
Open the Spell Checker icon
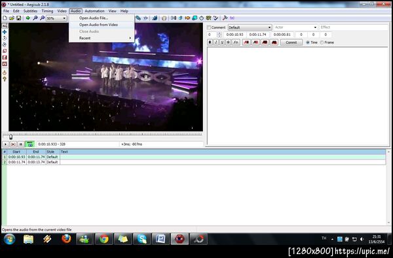coord(215,18)
